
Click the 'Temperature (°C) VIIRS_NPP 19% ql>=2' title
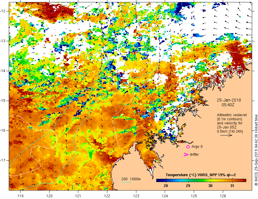pos(201,175)
